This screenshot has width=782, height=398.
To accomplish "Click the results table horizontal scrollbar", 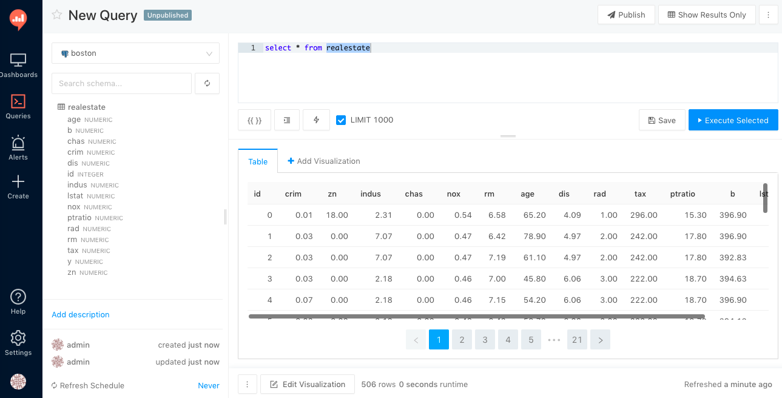I will 476,316.
